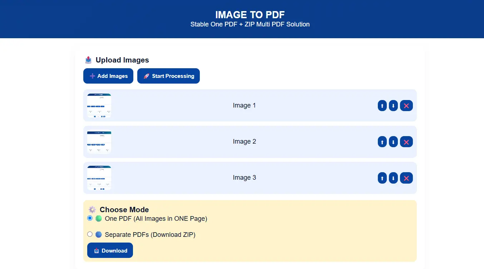Download the generated PDF file
The height and width of the screenshot is (269, 484).
pos(110,250)
